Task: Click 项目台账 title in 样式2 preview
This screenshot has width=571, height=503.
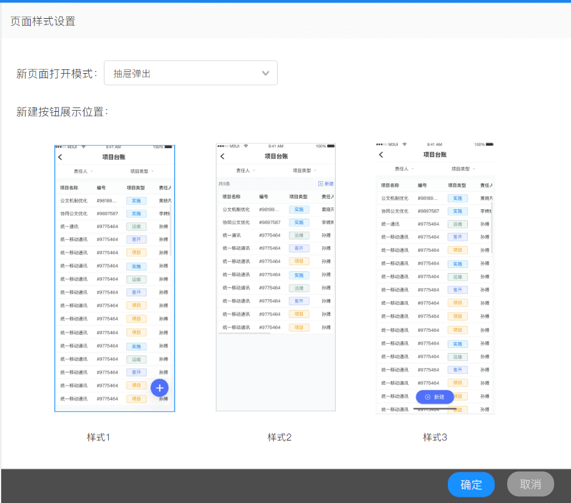Action: tap(276, 156)
